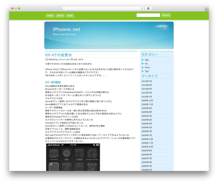The image size is (218, 184).
Task: Open the 2009年1月 archive
Action: pos(146,135)
